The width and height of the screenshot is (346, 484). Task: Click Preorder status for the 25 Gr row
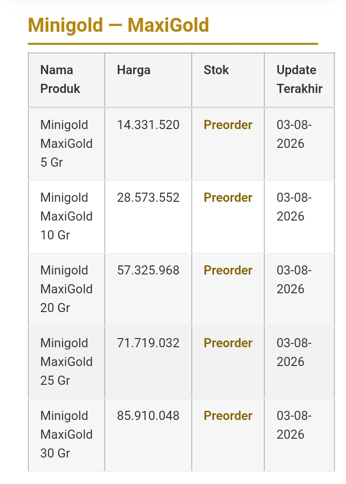pyautogui.click(x=228, y=343)
